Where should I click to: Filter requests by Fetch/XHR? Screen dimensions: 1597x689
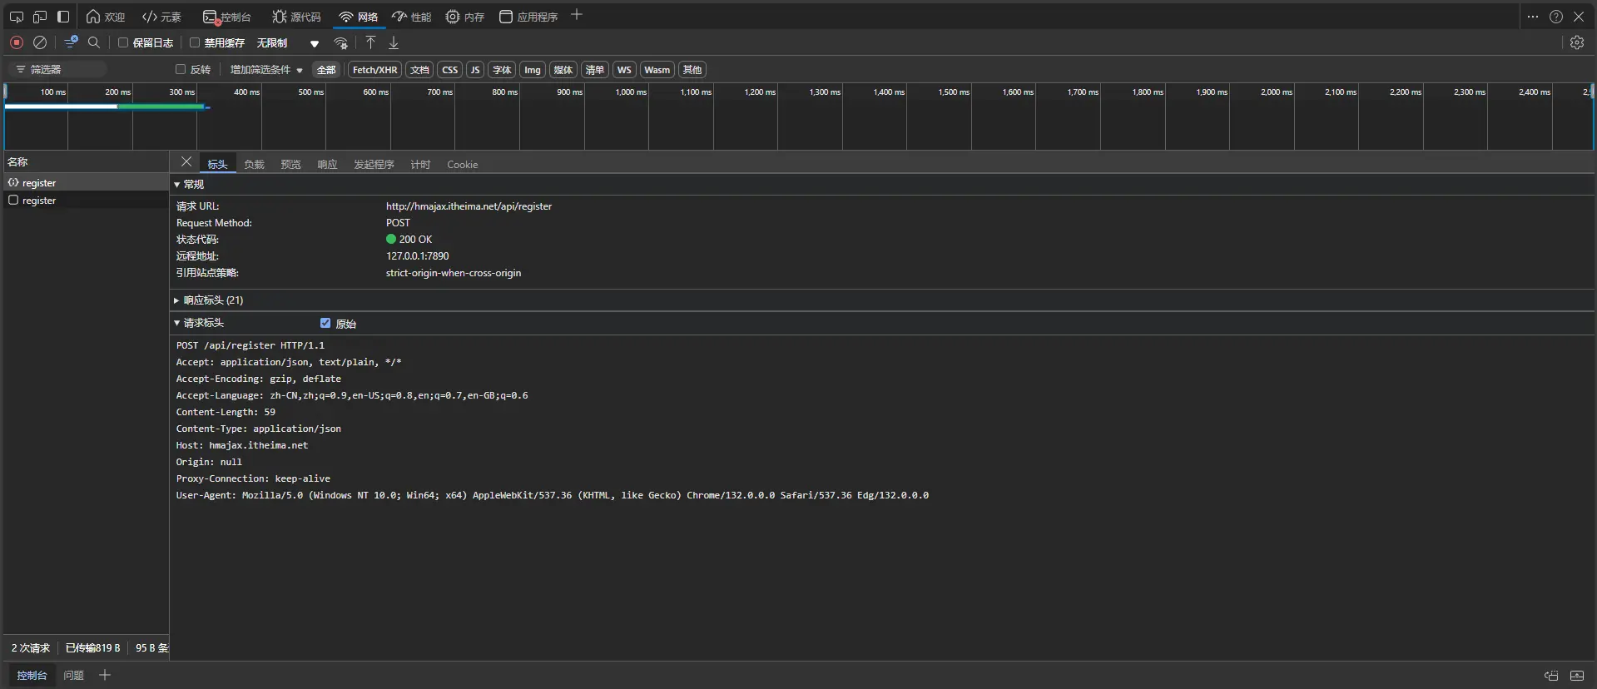(374, 70)
